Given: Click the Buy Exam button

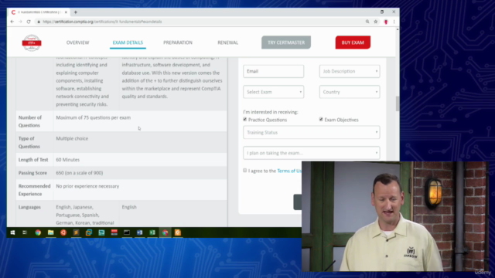Looking at the screenshot, I should coord(353,42).
